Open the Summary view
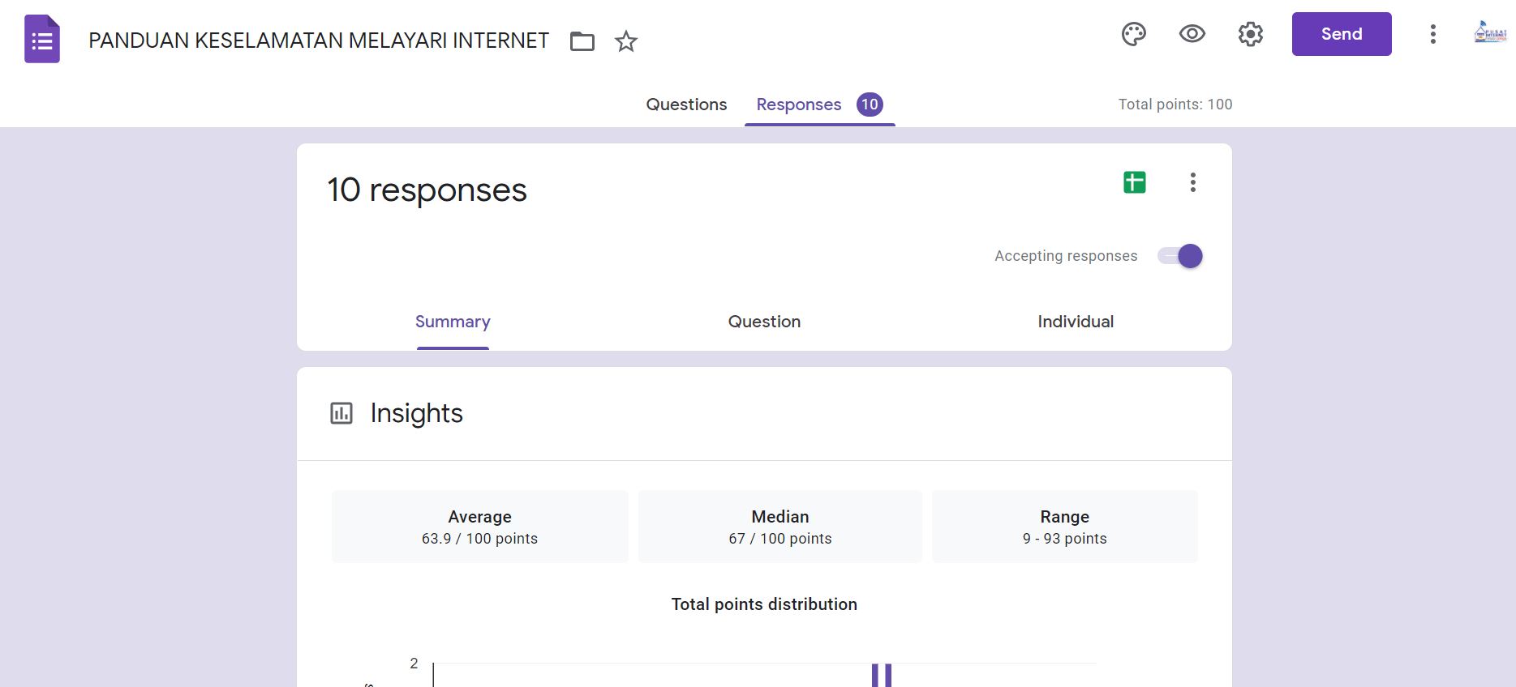The image size is (1516, 687). click(x=453, y=322)
